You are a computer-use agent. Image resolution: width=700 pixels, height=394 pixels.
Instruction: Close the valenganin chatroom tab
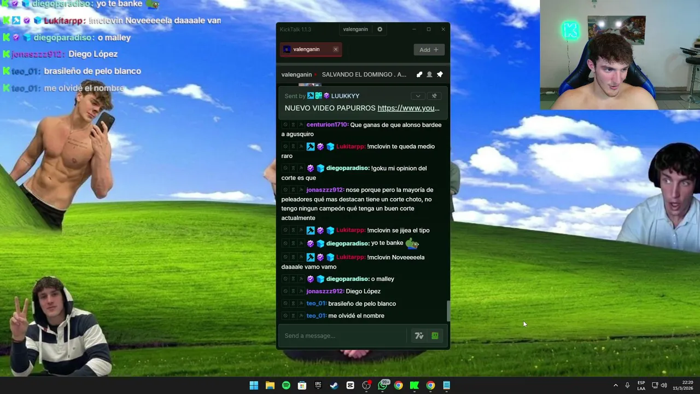336,49
